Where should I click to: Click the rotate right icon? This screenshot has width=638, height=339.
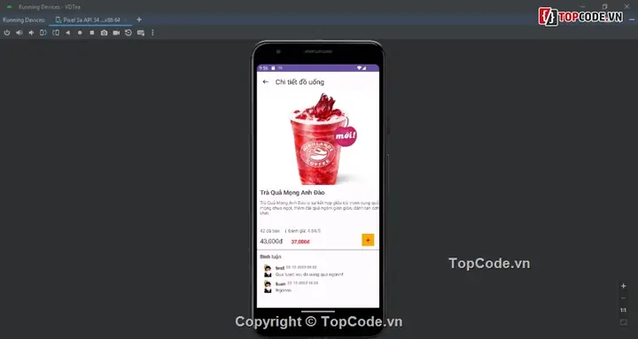click(56, 33)
